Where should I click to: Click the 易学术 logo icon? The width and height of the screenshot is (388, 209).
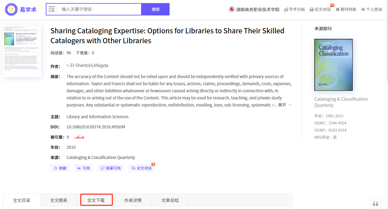11,9
